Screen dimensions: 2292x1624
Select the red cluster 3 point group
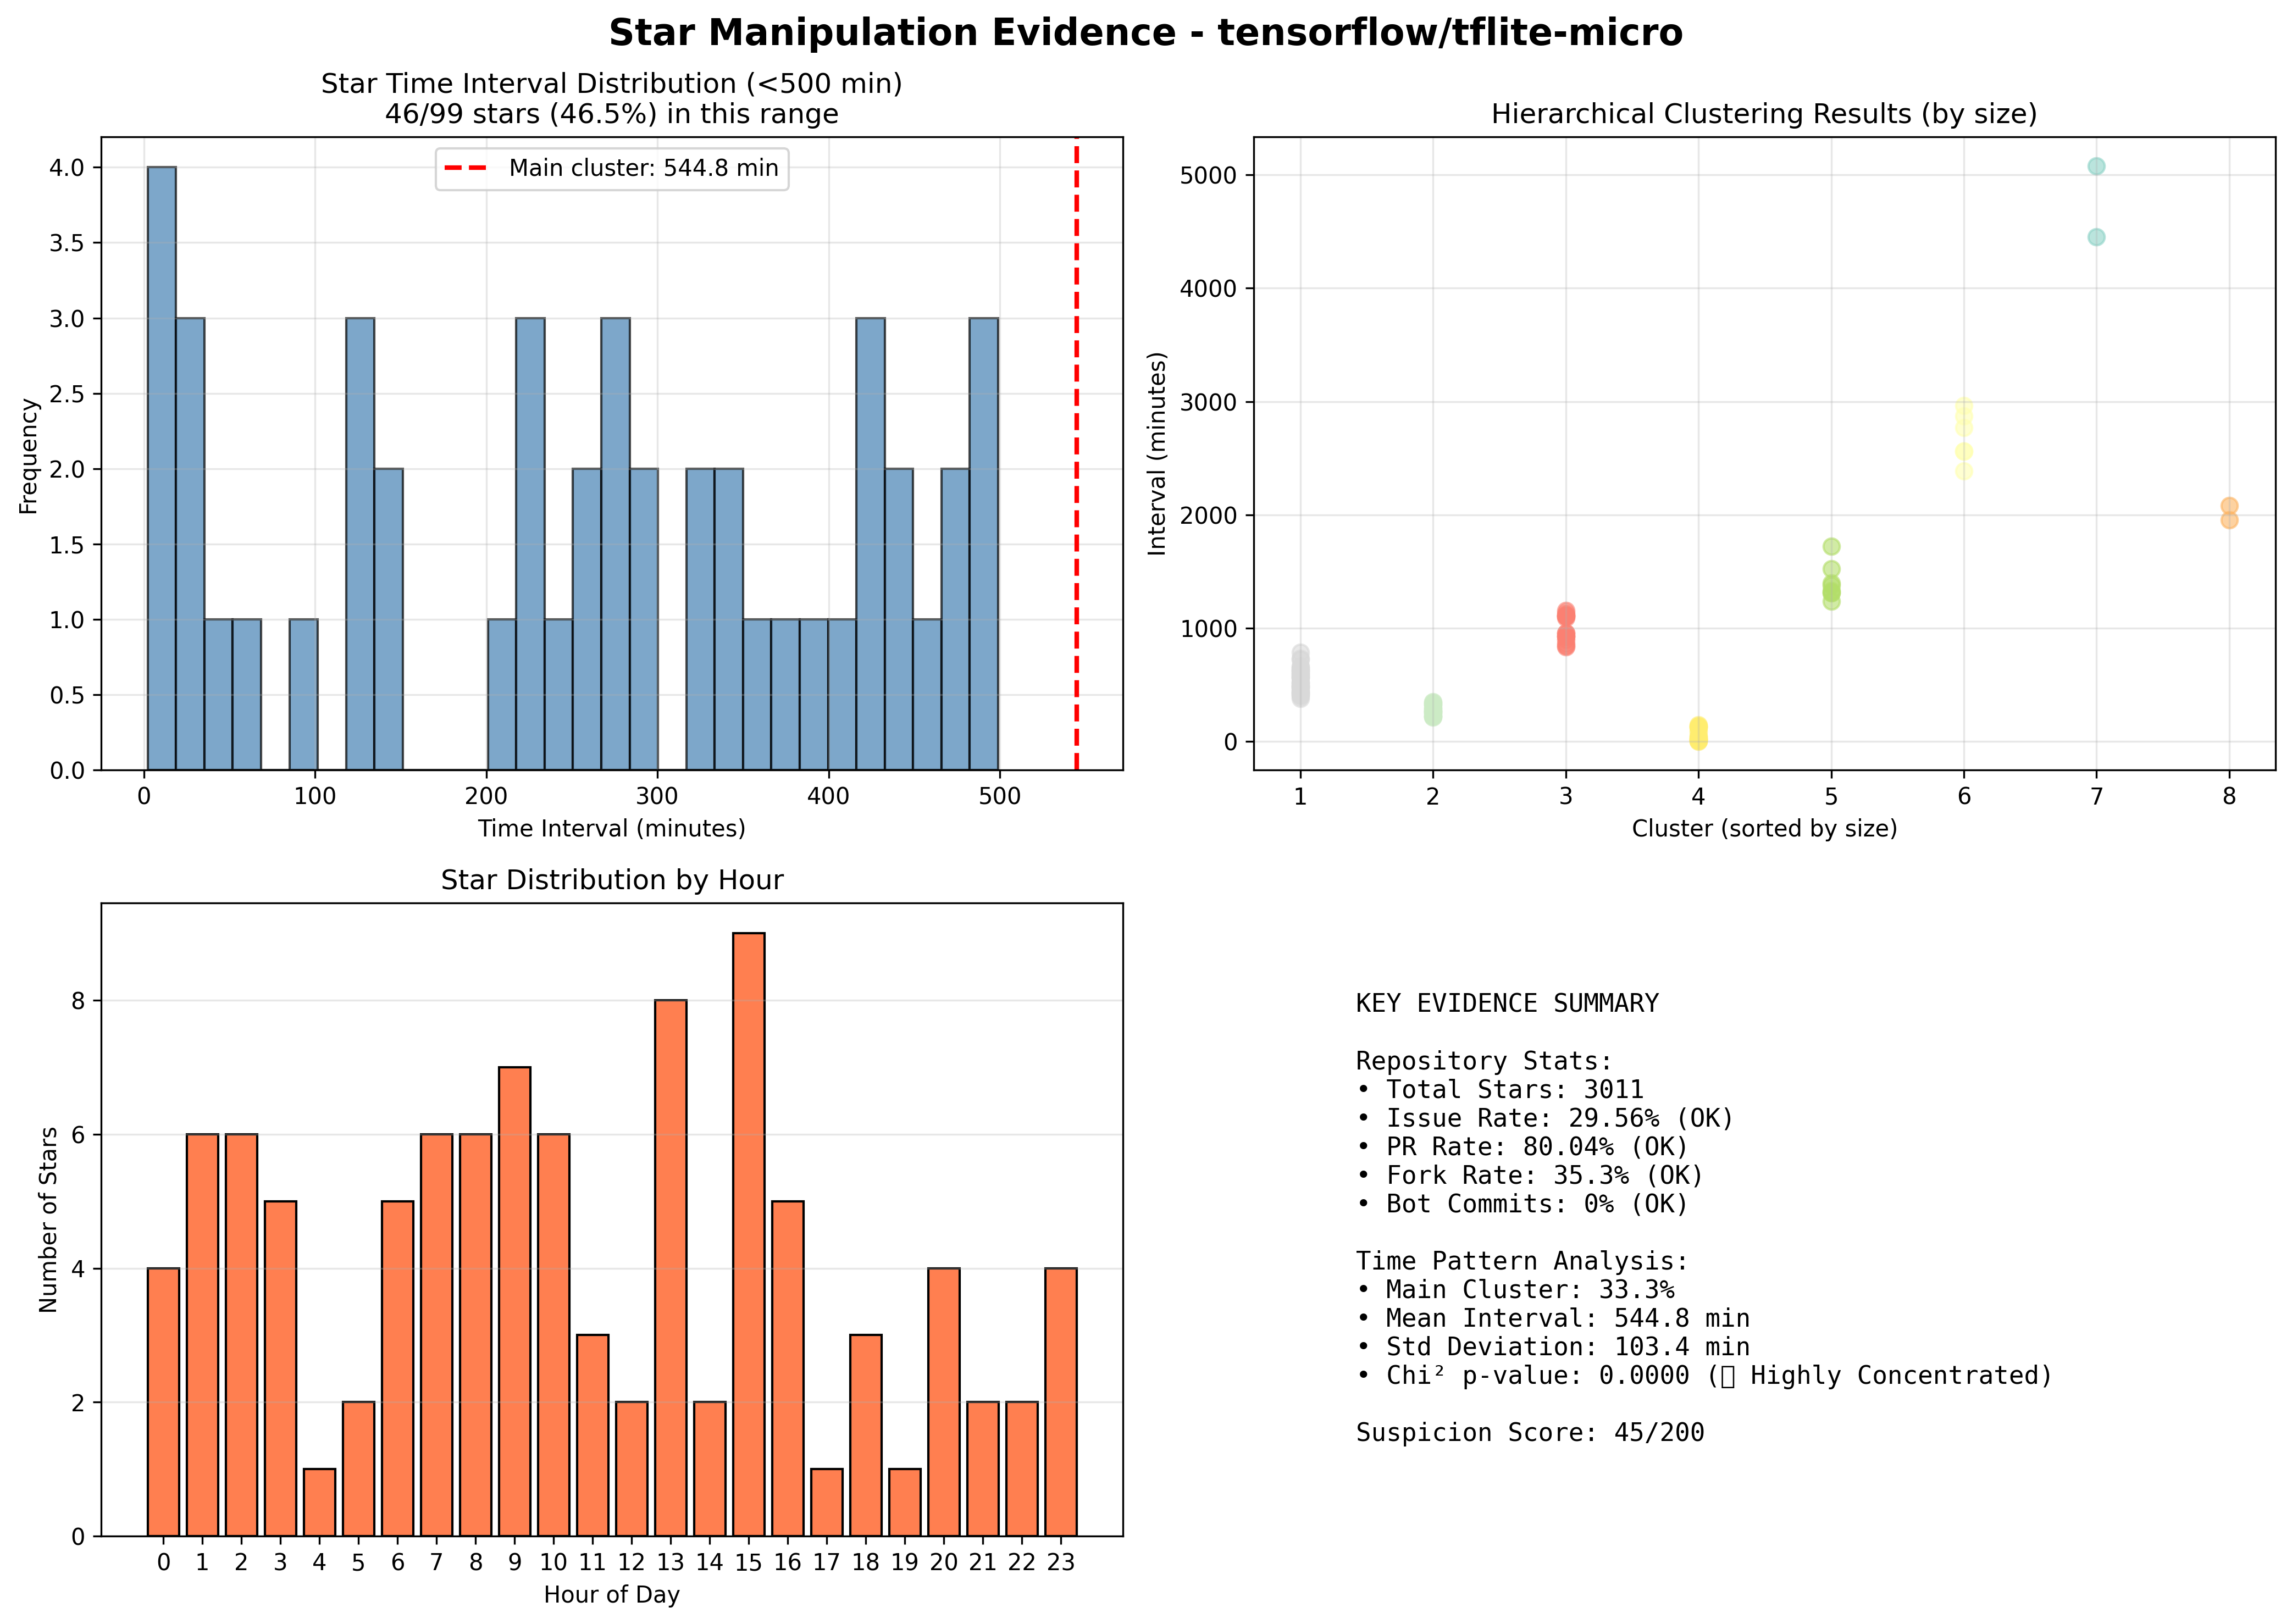(1565, 629)
